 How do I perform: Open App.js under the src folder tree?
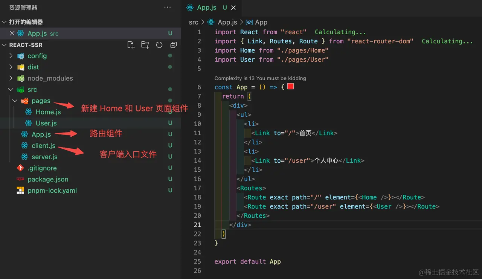pyautogui.click(x=41, y=134)
